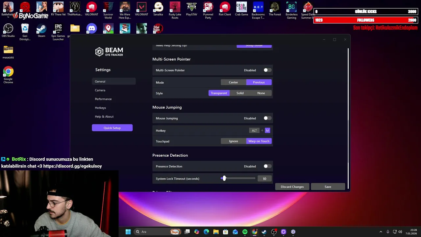The width and height of the screenshot is (421, 237).
Task: Open Microsoft Edge from taskbar
Action: tap(206, 232)
